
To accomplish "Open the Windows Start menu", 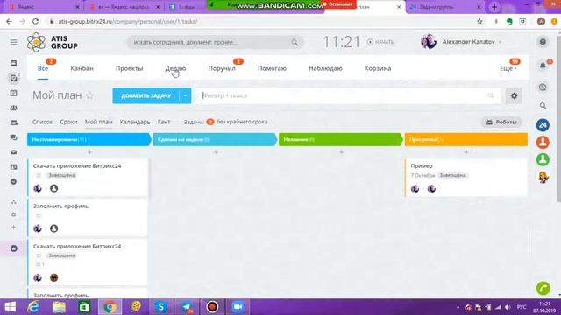I will click(x=10, y=307).
